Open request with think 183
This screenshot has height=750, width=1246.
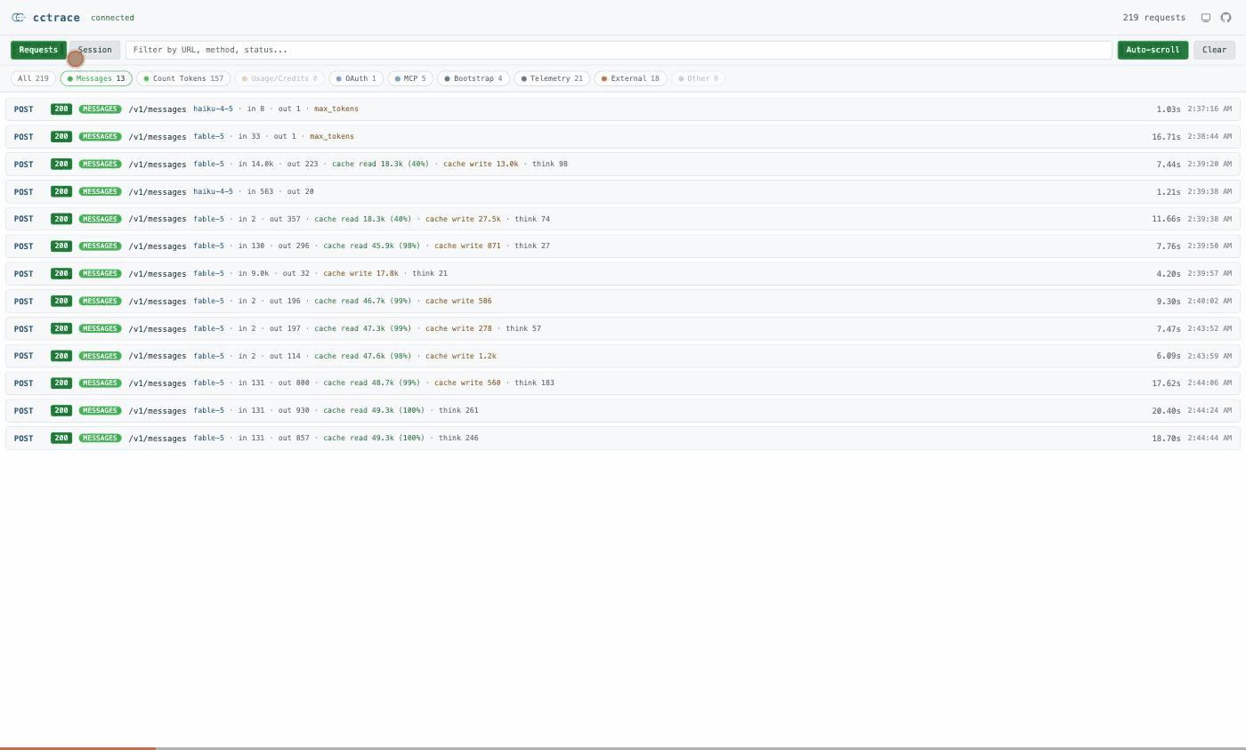pyautogui.click(x=623, y=383)
